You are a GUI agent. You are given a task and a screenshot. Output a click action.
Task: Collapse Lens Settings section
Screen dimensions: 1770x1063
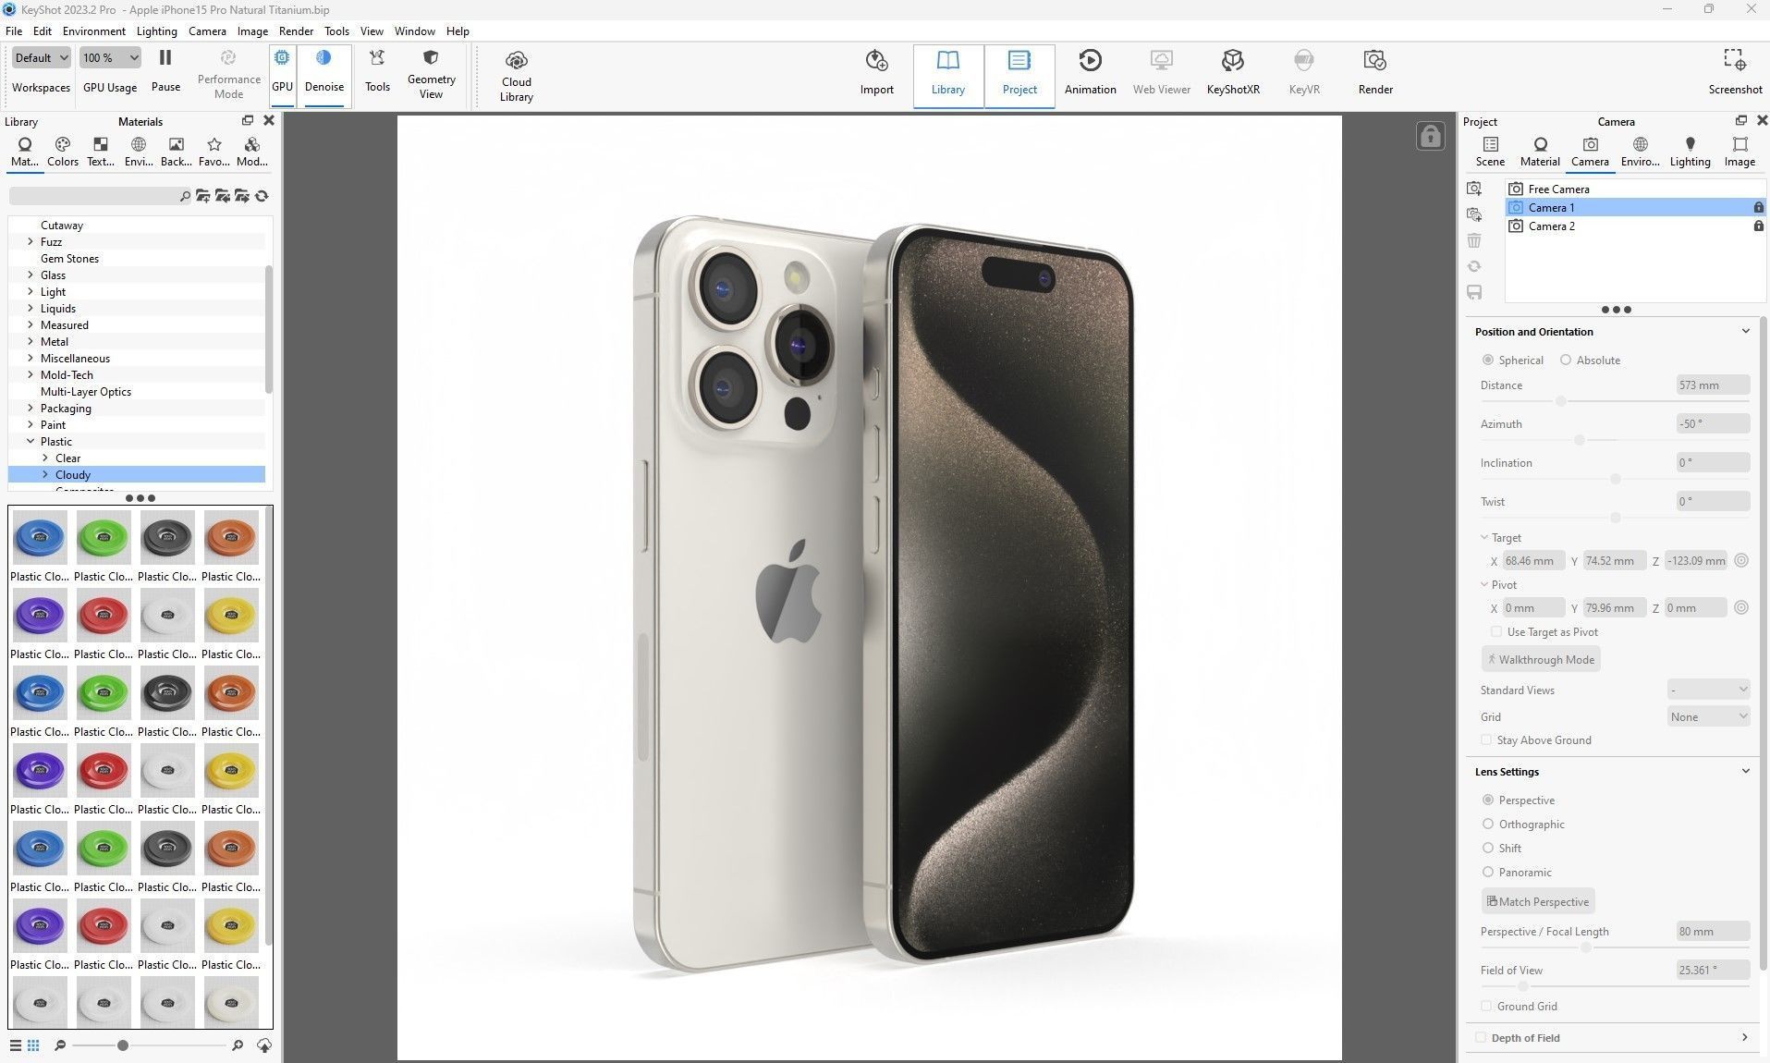[1745, 771]
